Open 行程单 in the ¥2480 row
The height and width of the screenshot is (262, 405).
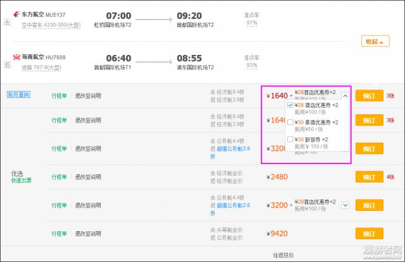(x=59, y=177)
